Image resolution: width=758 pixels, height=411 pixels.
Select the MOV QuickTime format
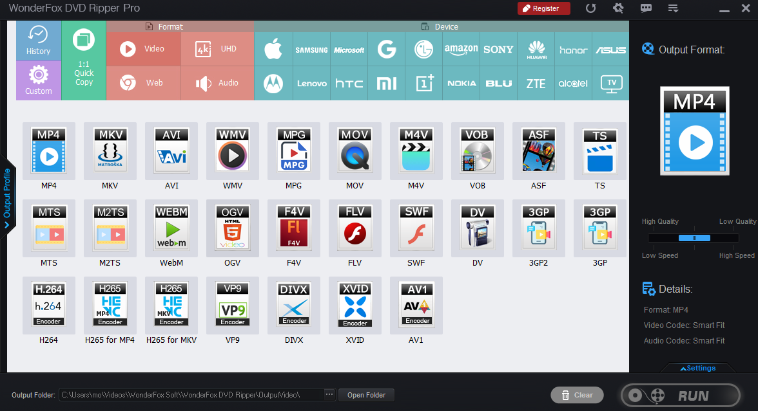tap(355, 151)
